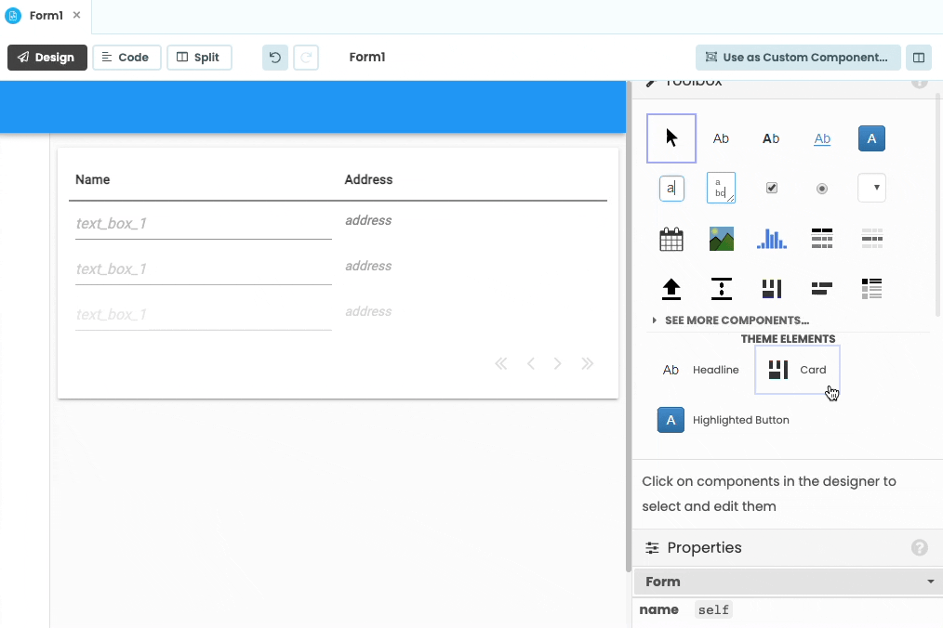Switch to Split view
Image resolution: width=943 pixels, height=628 pixels.
click(199, 57)
